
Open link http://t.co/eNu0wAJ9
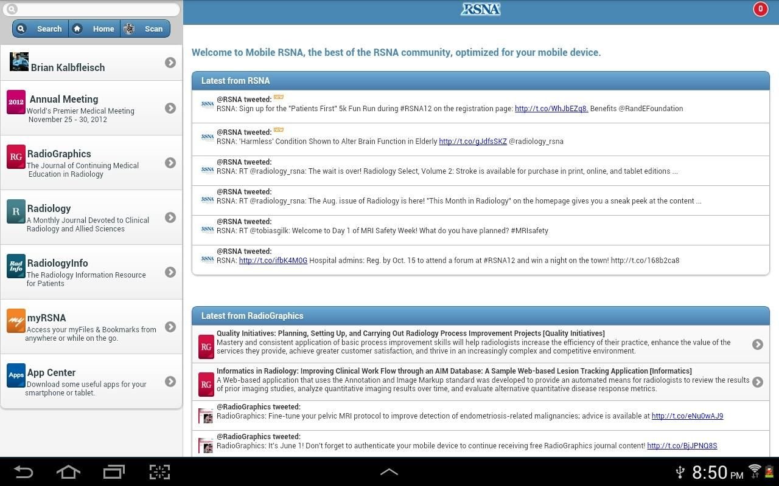coord(687,416)
